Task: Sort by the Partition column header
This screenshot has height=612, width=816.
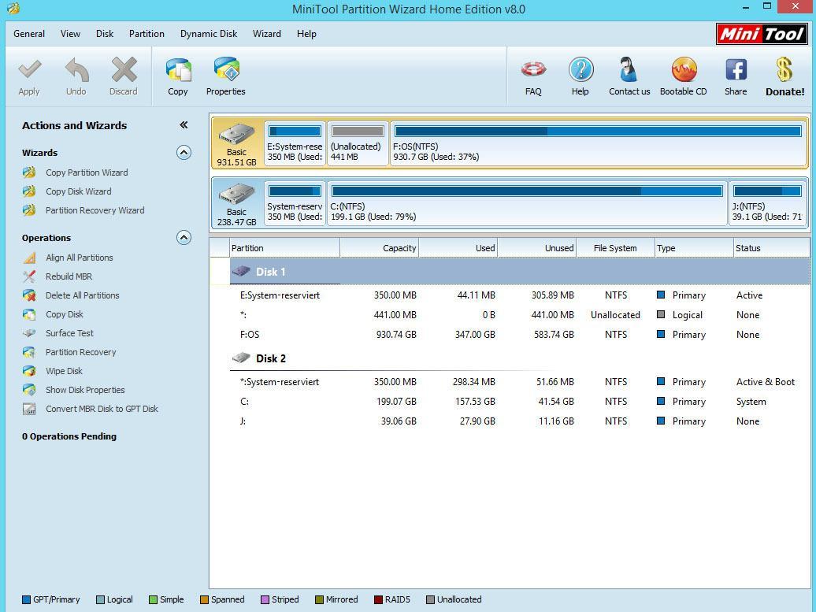Action: click(284, 248)
